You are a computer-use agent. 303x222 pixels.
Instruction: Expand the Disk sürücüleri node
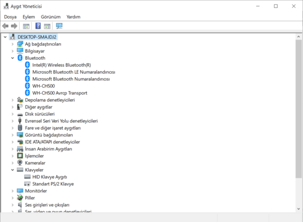12,114
